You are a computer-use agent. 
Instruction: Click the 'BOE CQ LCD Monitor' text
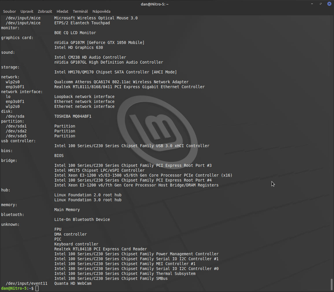click(x=75, y=33)
